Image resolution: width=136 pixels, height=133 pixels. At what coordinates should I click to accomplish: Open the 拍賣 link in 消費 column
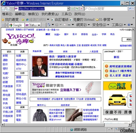19,56
